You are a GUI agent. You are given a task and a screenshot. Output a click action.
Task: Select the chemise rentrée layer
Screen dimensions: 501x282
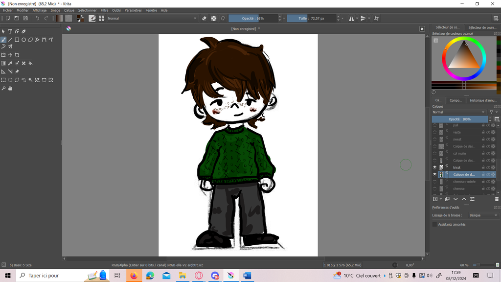[464, 182]
